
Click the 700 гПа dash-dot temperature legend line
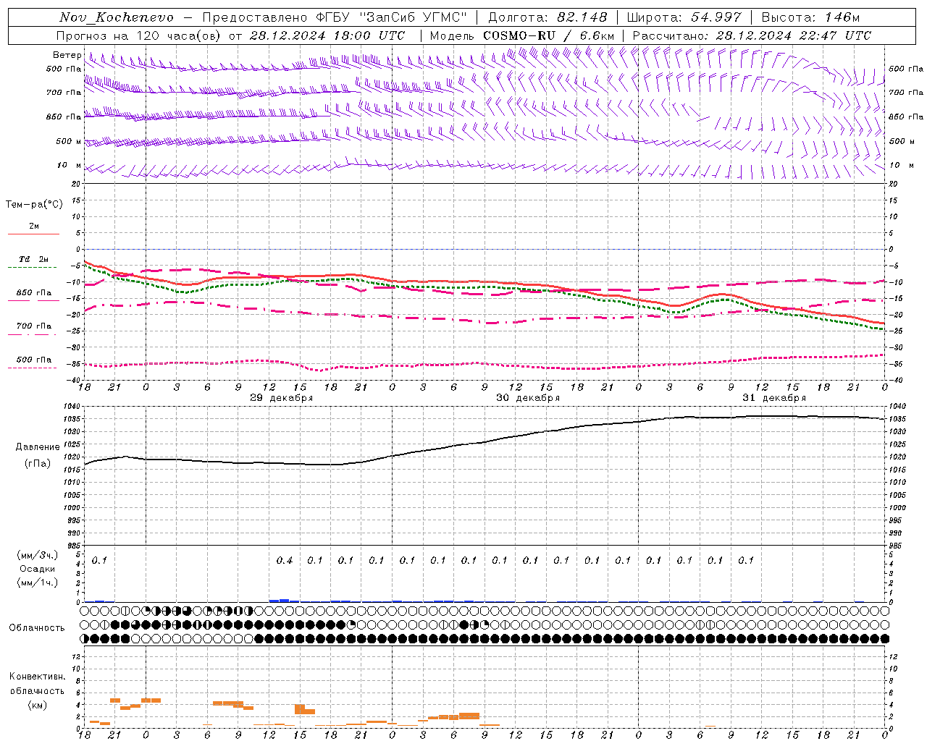click(32, 335)
